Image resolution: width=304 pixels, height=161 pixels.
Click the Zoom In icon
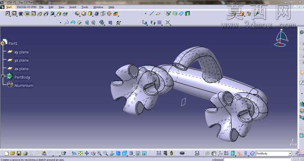99,154
